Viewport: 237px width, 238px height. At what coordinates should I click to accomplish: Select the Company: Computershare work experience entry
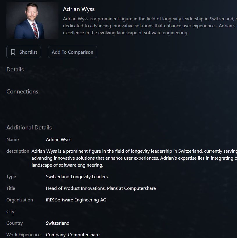point(73,235)
